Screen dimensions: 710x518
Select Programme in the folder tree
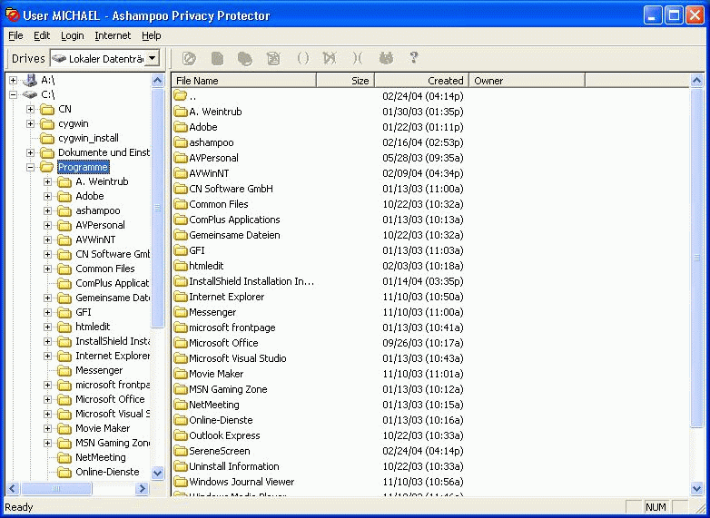tap(84, 168)
